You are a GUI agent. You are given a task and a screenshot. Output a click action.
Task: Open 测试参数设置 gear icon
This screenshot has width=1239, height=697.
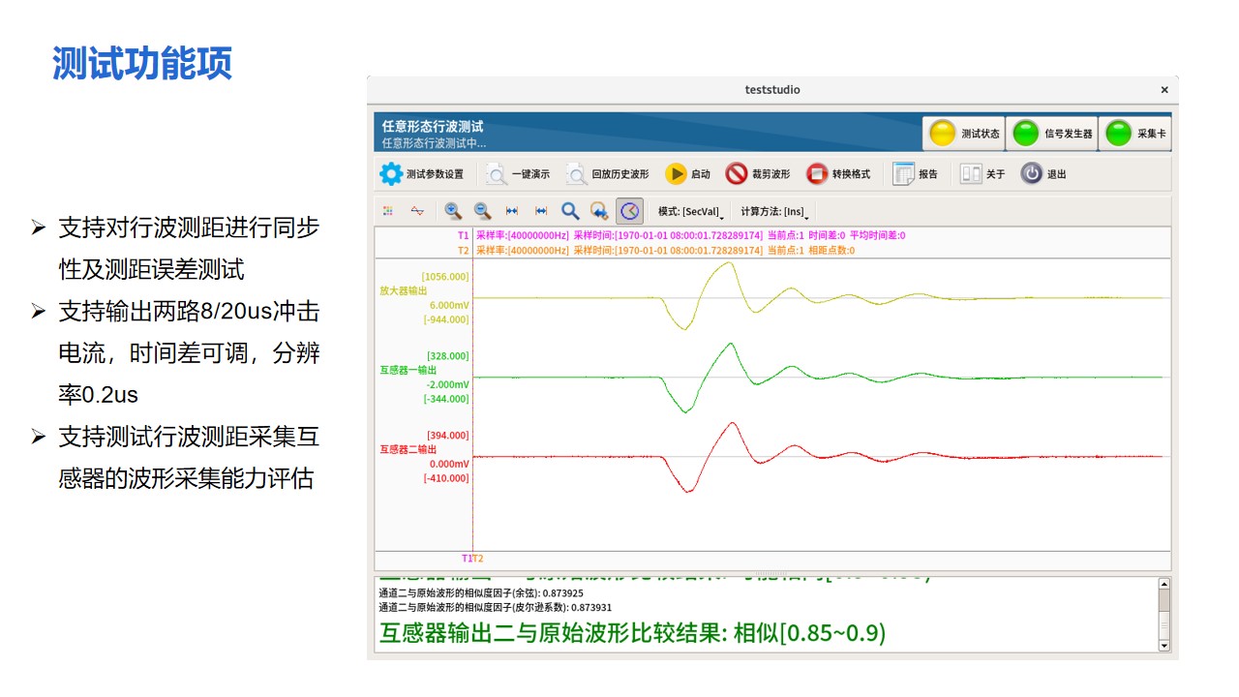[x=391, y=174]
